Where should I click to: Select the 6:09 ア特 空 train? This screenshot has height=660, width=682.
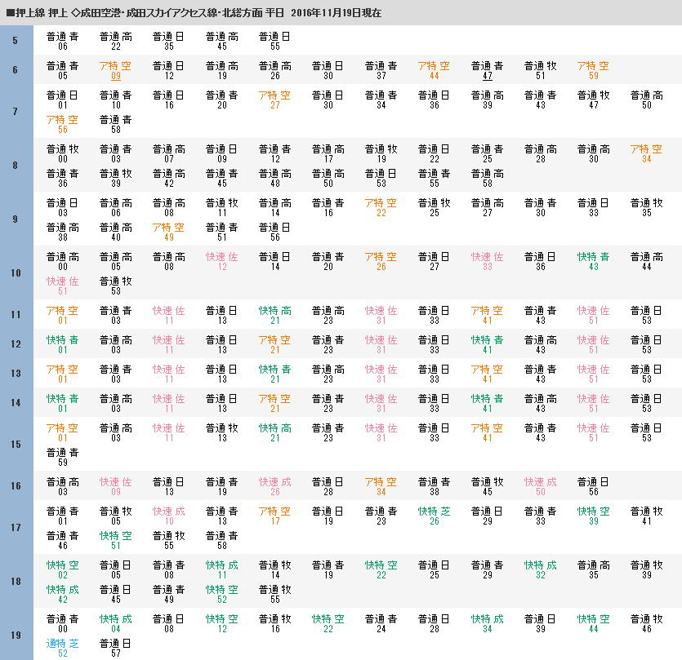(115, 71)
